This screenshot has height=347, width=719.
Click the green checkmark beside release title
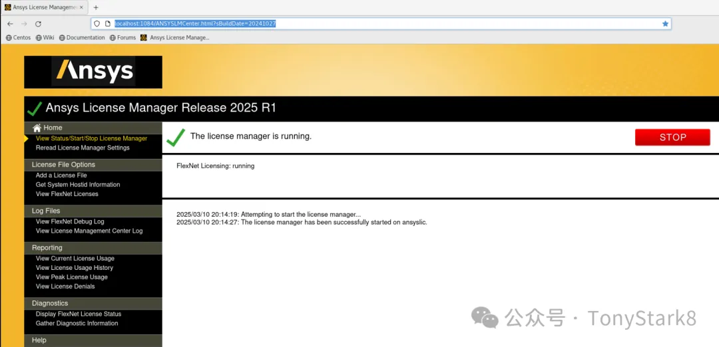coord(35,109)
